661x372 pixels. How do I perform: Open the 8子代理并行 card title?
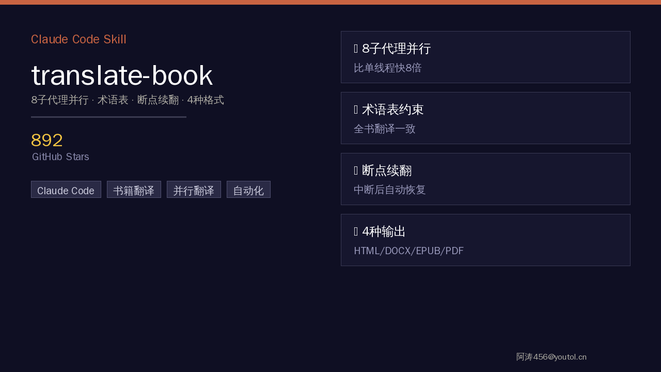point(396,49)
